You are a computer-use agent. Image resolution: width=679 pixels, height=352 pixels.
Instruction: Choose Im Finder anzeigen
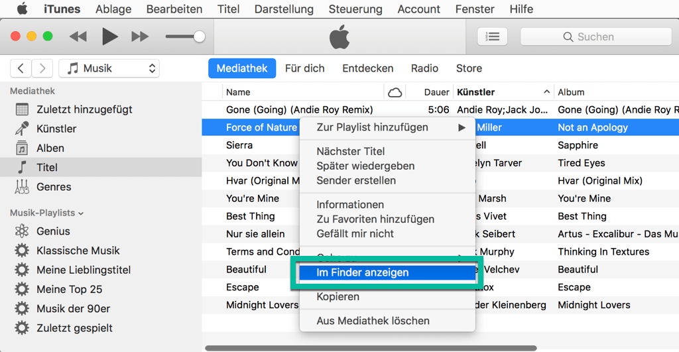(x=387, y=272)
